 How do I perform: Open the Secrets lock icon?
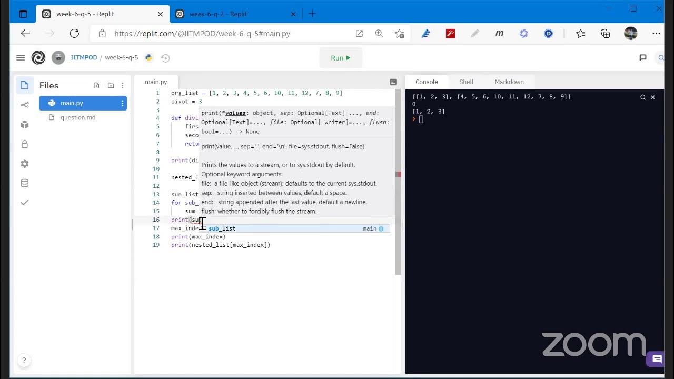click(x=24, y=144)
